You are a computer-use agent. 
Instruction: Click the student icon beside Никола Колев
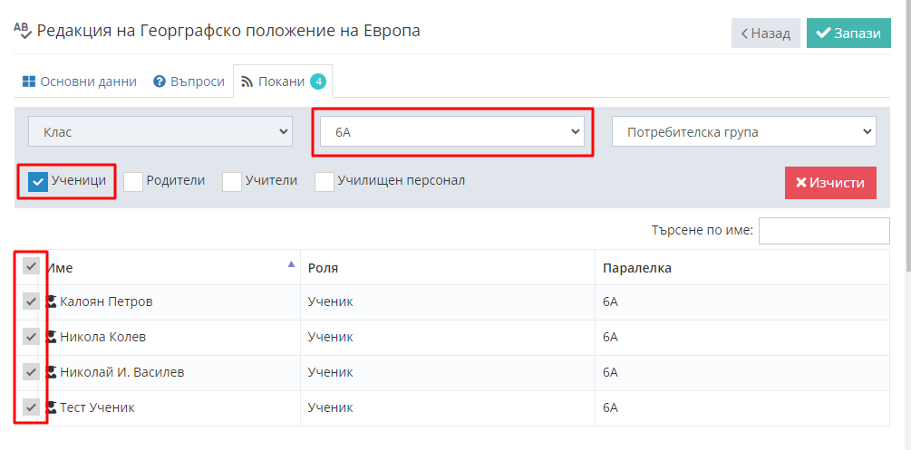point(52,337)
